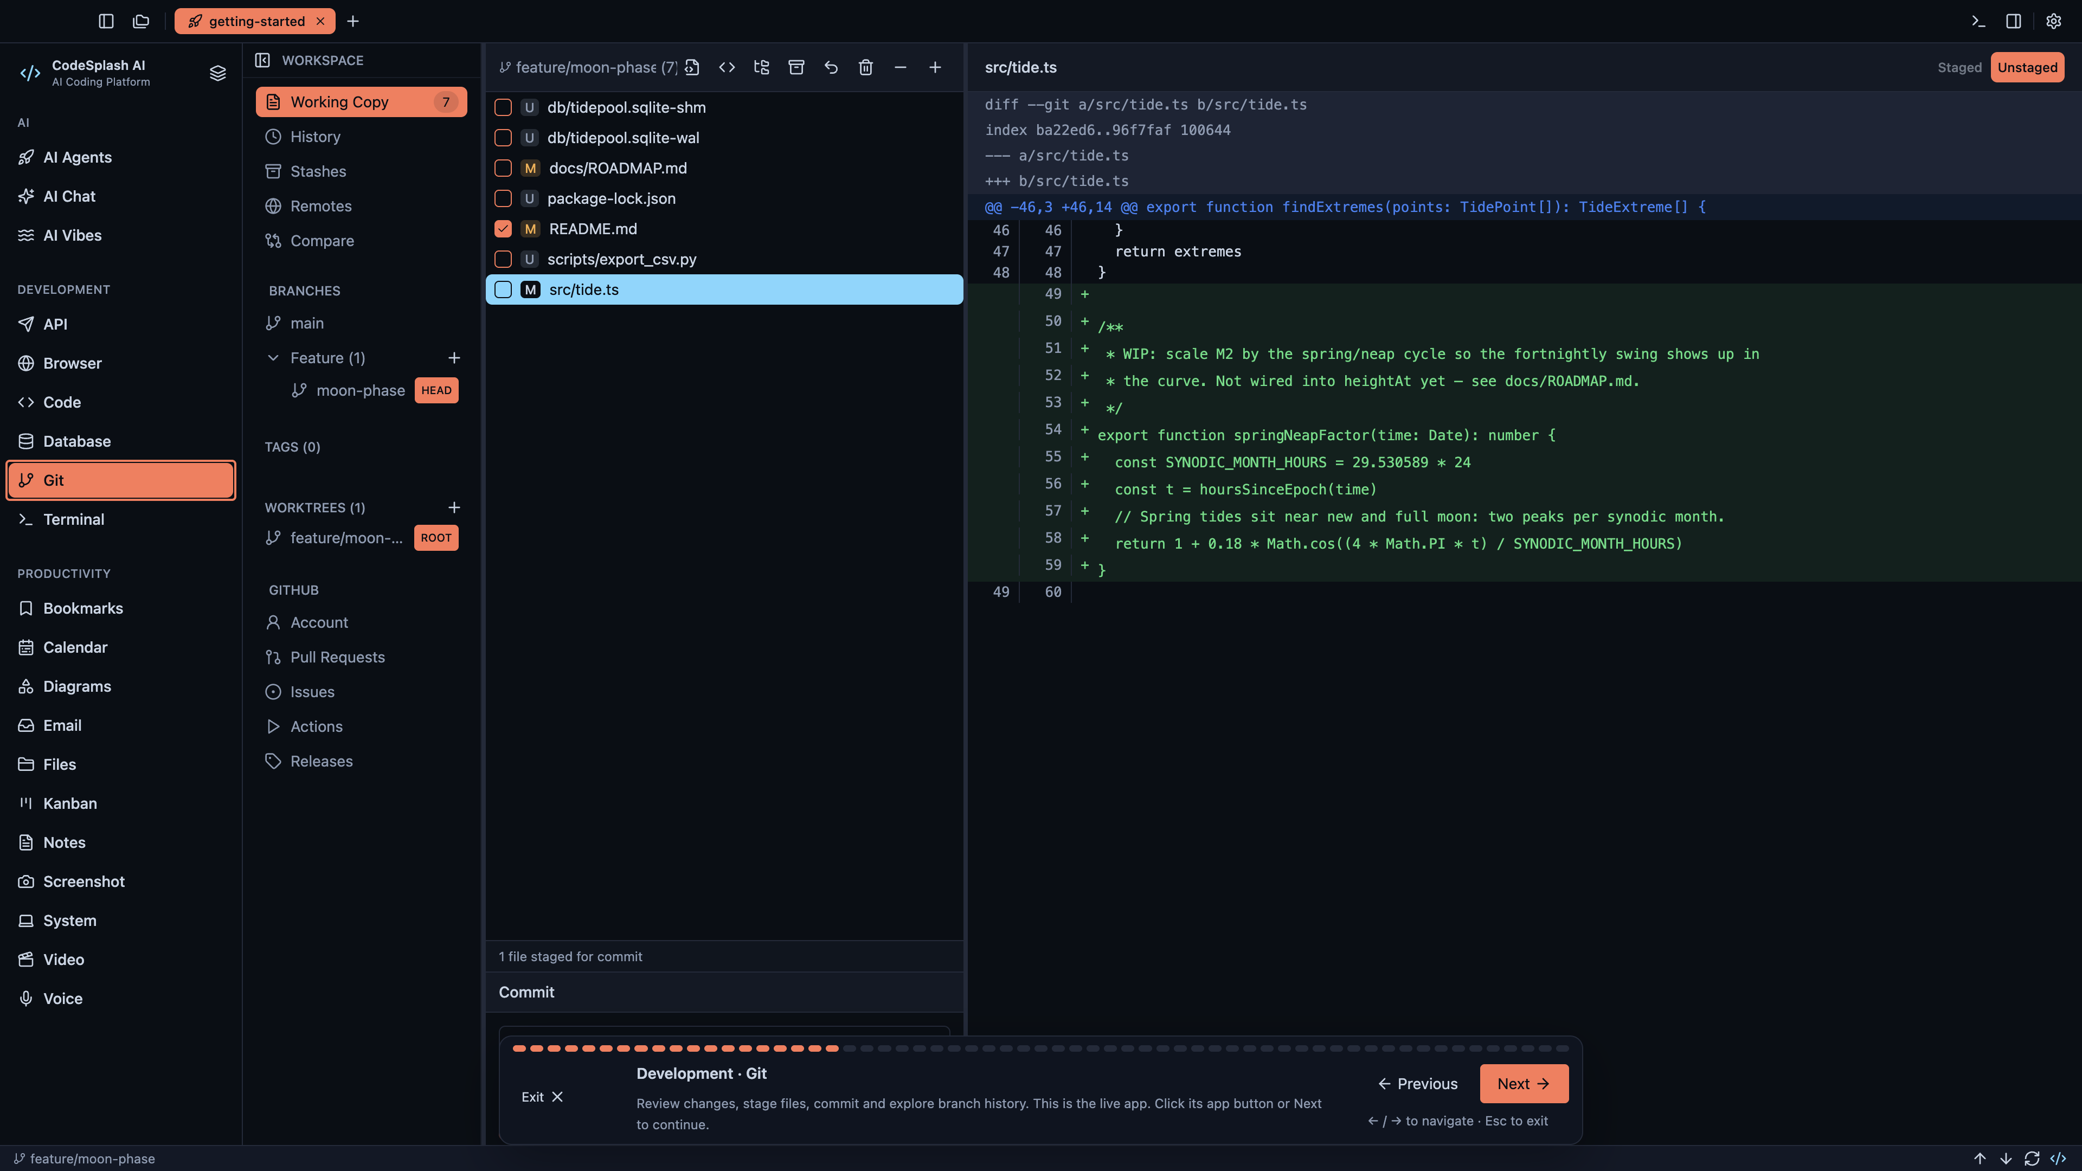This screenshot has width=2082, height=1171.
Task: Stash changes with the archive box icon
Action: click(x=796, y=67)
